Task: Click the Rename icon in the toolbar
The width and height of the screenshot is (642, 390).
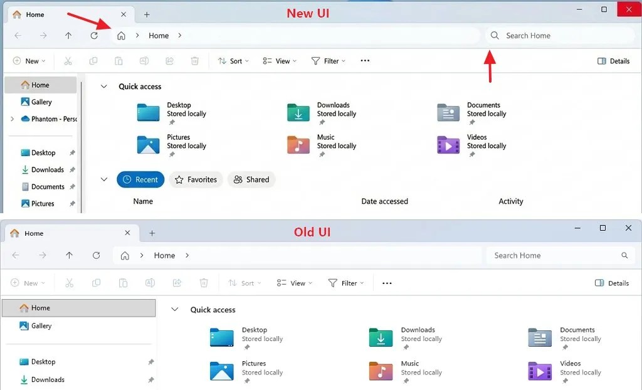Action: tap(144, 61)
